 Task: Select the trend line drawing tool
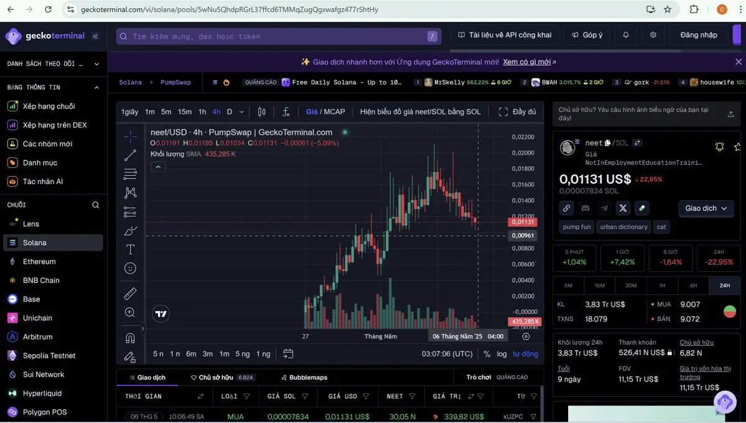pyautogui.click(x=130, y=155)
